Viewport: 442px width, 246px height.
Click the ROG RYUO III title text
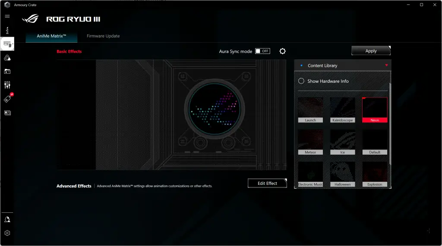click(73, 19)
